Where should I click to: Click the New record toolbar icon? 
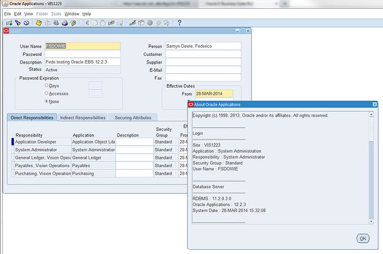click(9, 23)
